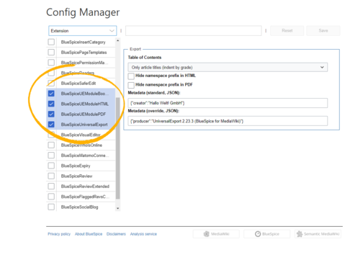Select the BlueSpicePageTemplates row label
This screenshot has width=363, height=260.
(84, 53)
